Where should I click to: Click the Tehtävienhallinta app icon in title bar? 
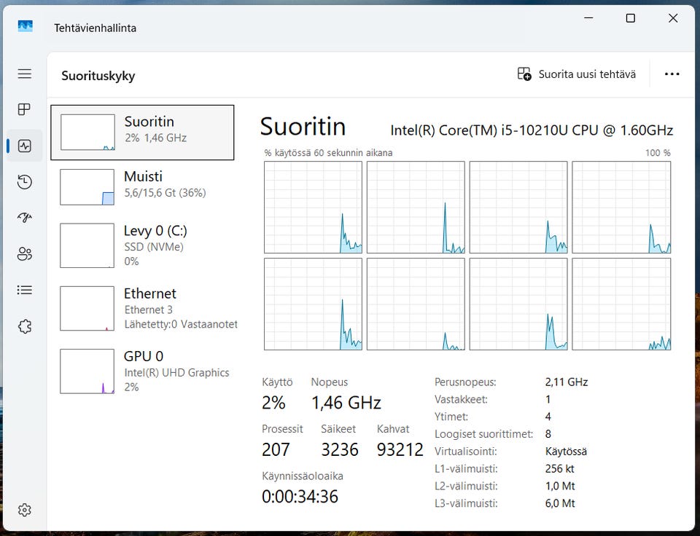tap(26, 27)
